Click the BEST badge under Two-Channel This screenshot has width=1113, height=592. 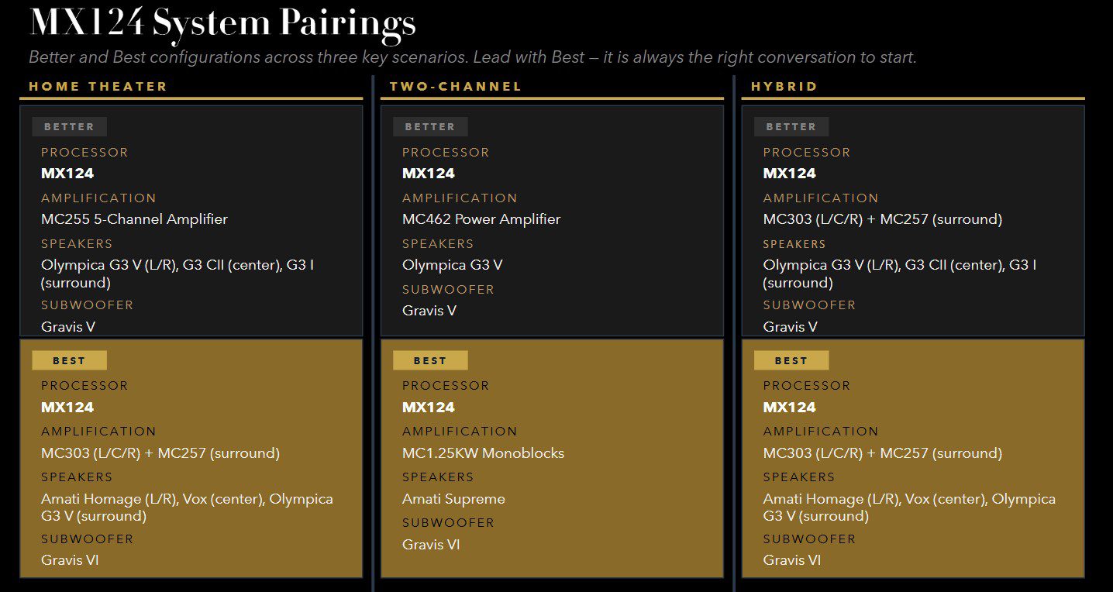pyautogui.click(x=430, y=360)
